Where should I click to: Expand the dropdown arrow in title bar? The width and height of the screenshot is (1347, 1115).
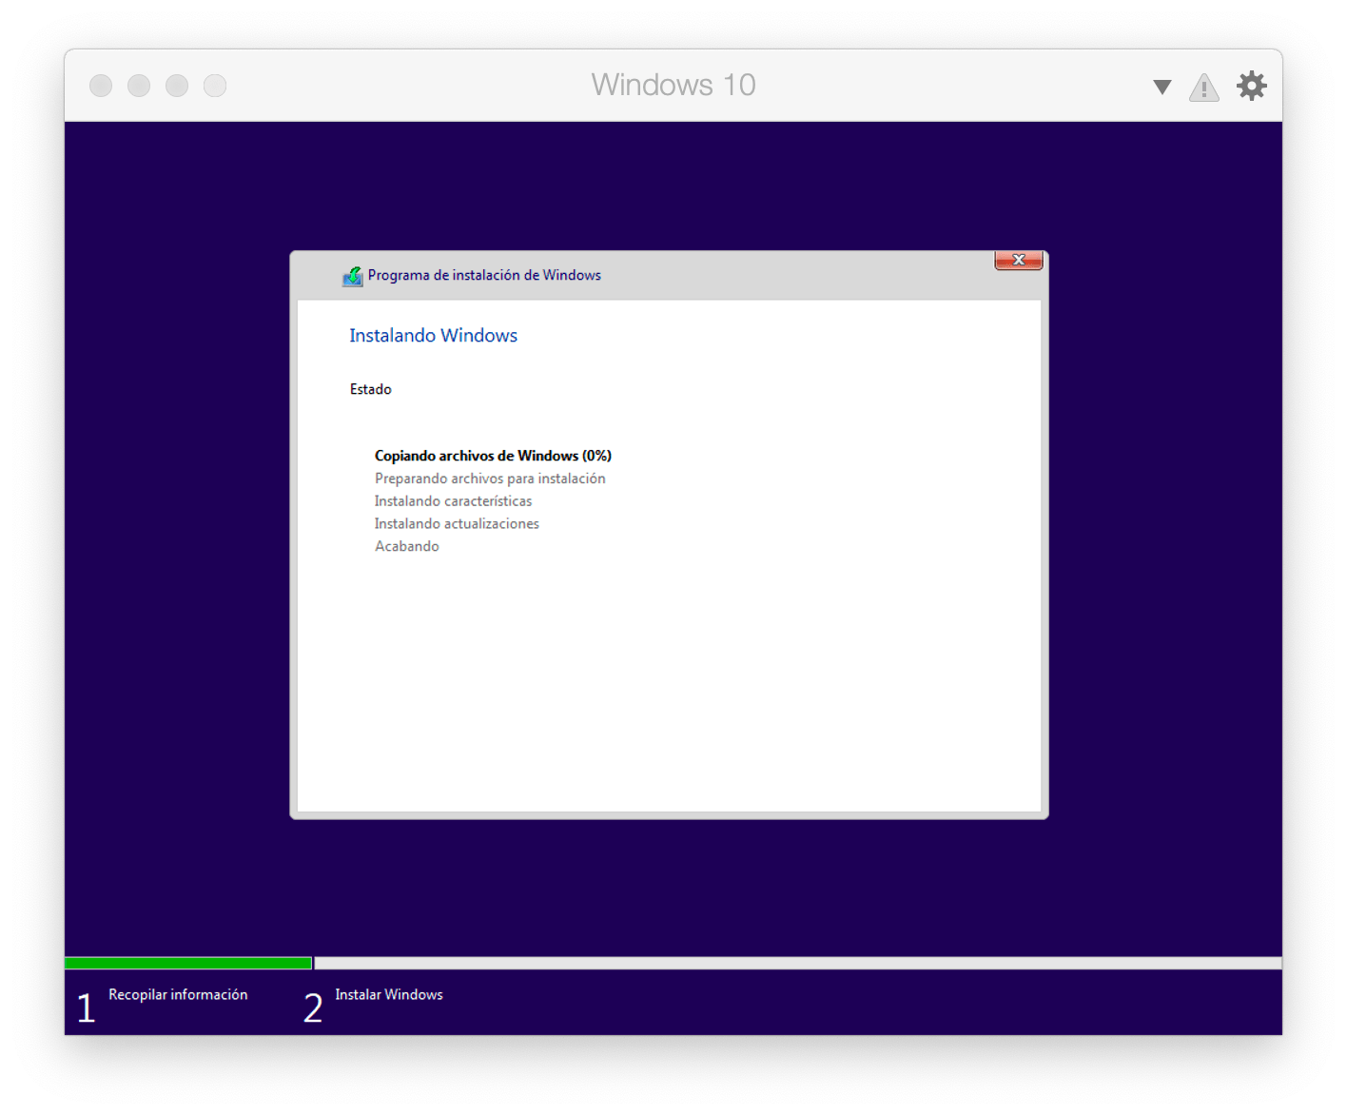click(x=1162, y=87)
